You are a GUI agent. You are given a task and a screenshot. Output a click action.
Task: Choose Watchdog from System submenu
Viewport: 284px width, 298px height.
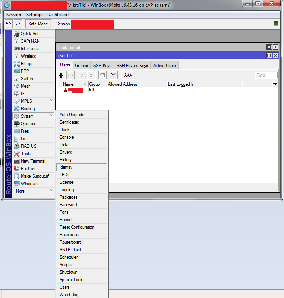click(x=82, y=295)
